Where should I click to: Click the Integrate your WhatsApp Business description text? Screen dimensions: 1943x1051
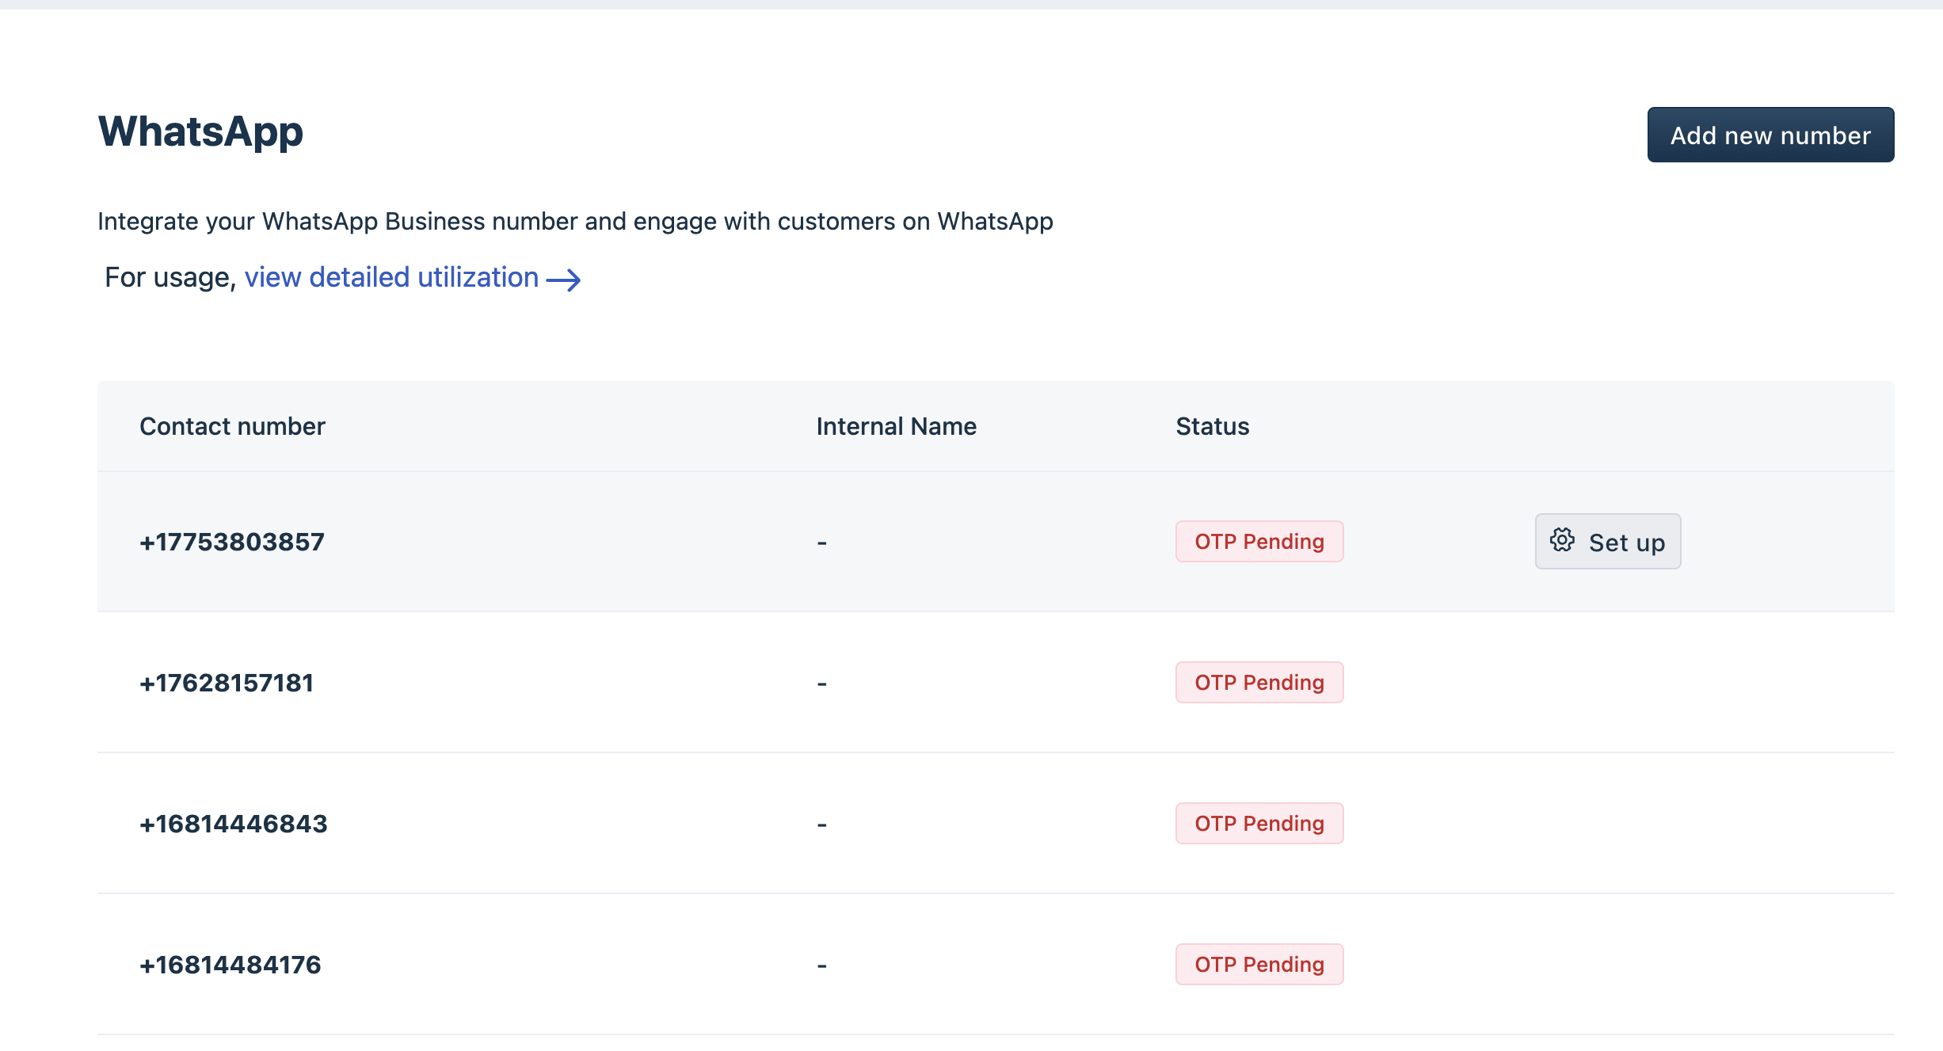pos(575,222)
